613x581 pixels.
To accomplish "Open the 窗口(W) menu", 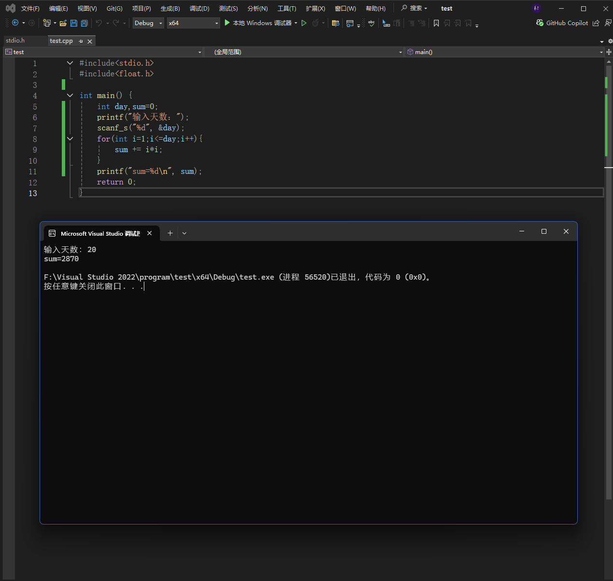I will (x=345, y=8).
